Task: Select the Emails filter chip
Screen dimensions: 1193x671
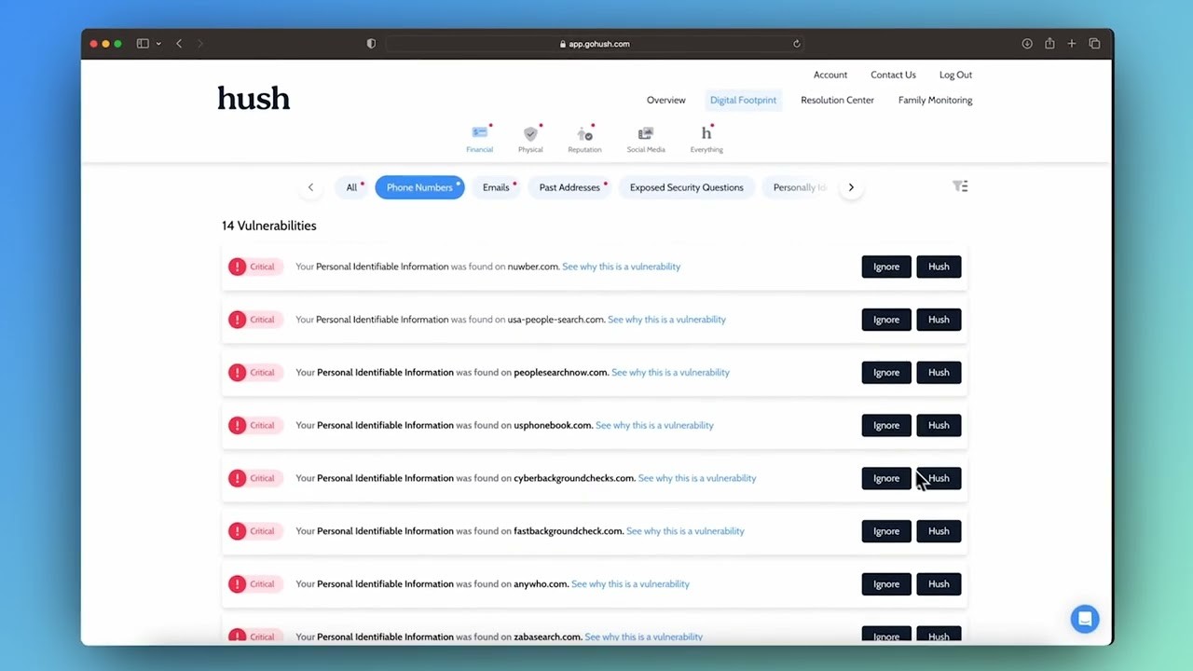Action: [496, 187]
